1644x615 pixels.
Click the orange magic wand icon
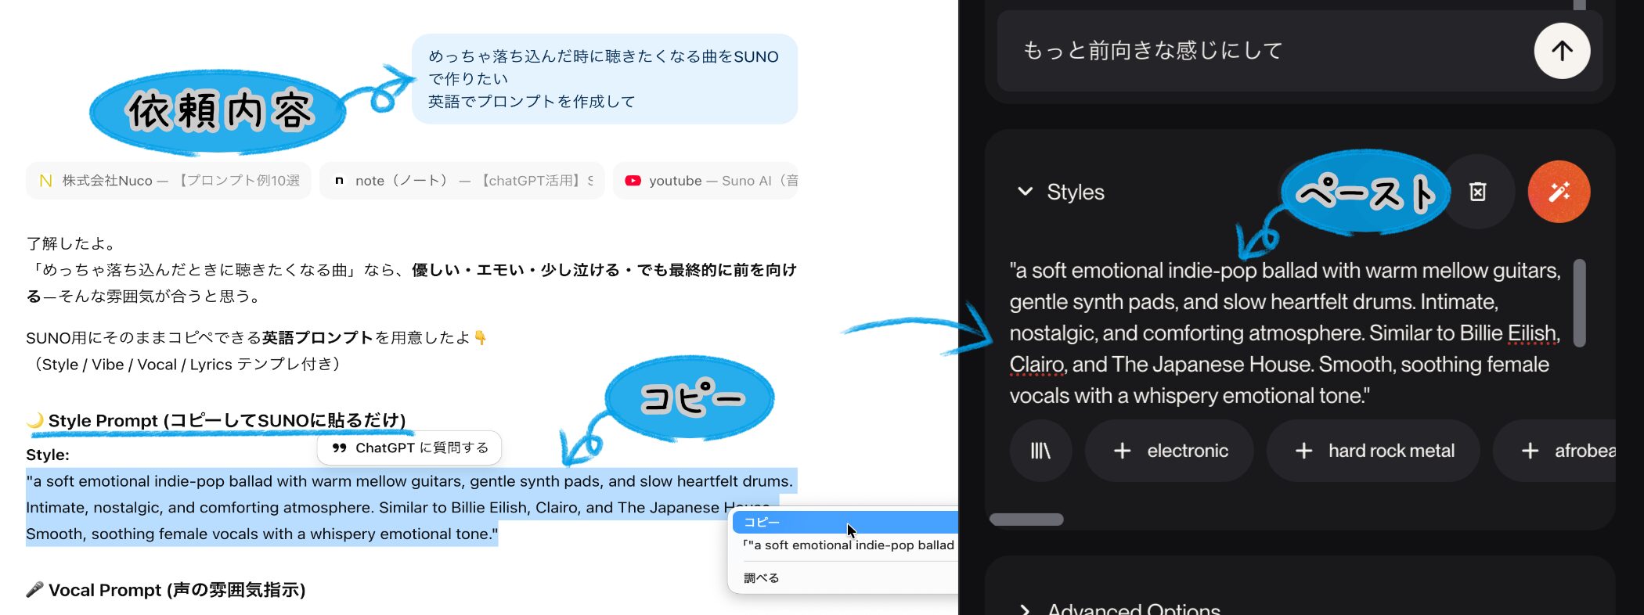tap(1558, 192)
